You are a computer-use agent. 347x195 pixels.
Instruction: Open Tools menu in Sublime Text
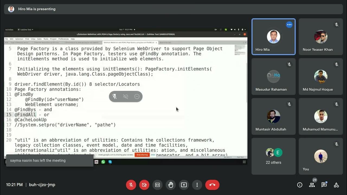pos(46,39)
